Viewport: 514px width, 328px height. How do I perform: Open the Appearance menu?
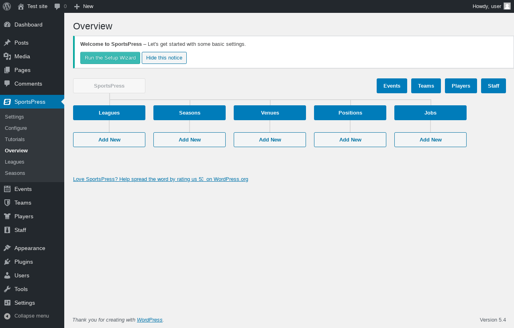click(x=32, y=248)
